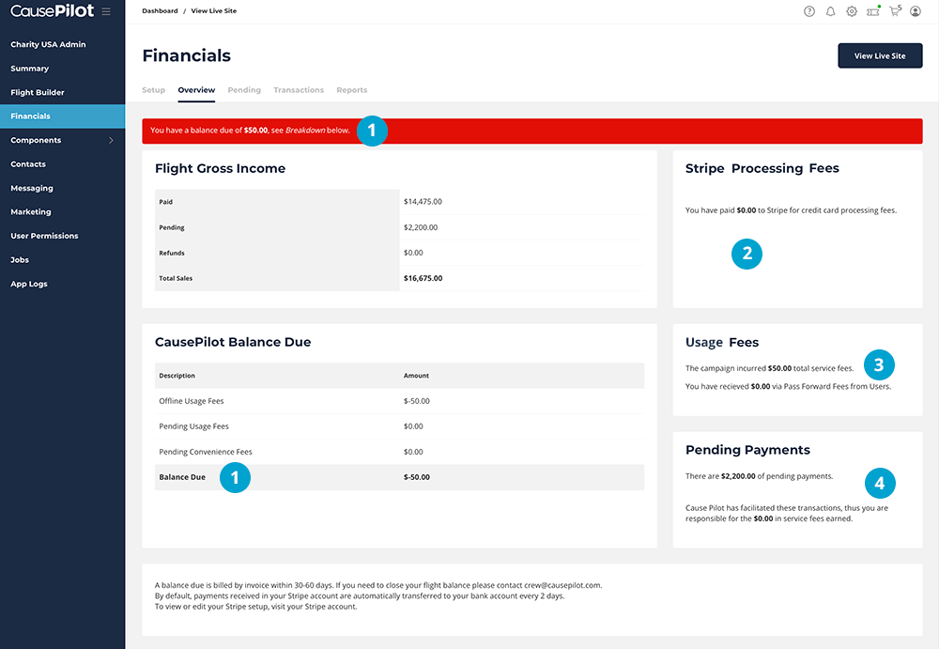Click the Amount column header
Screen dimensions: 939x649
pyautogui.click(x=416, y=376)
